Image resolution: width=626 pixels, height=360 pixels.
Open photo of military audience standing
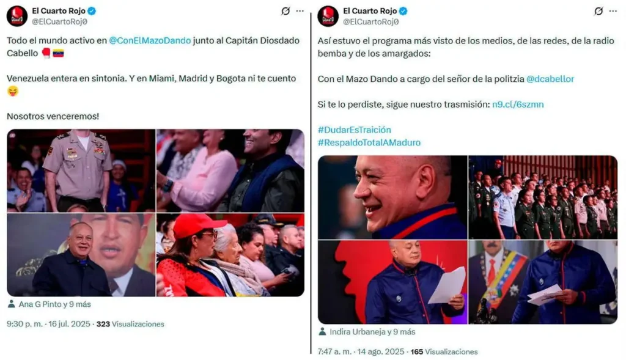pos(543,197)
